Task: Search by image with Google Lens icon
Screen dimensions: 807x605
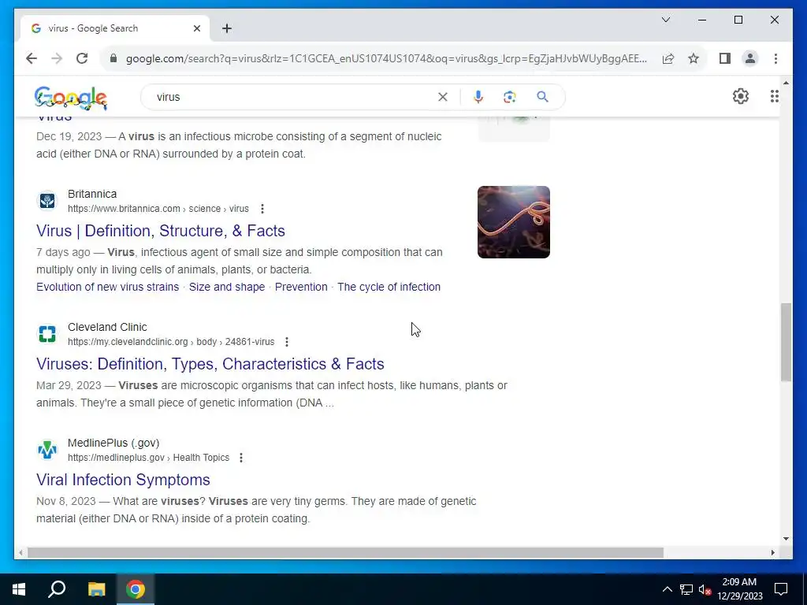Action: (x=510, y=97)
